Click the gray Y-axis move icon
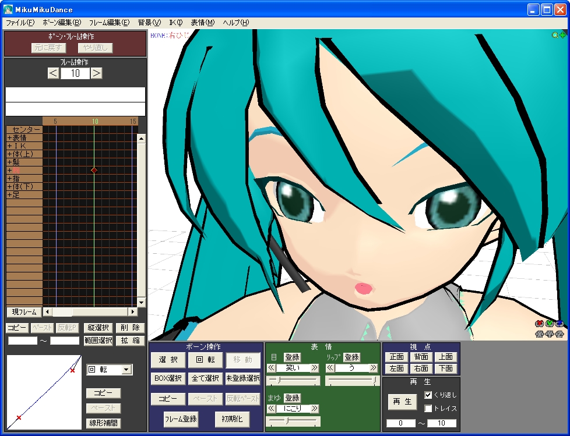Screen dimensions: 570x436 (x=550, y=334)
